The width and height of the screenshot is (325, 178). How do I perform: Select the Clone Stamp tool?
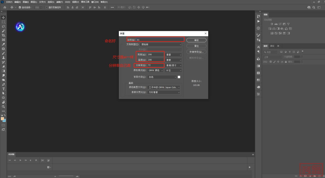coord(3,58)
